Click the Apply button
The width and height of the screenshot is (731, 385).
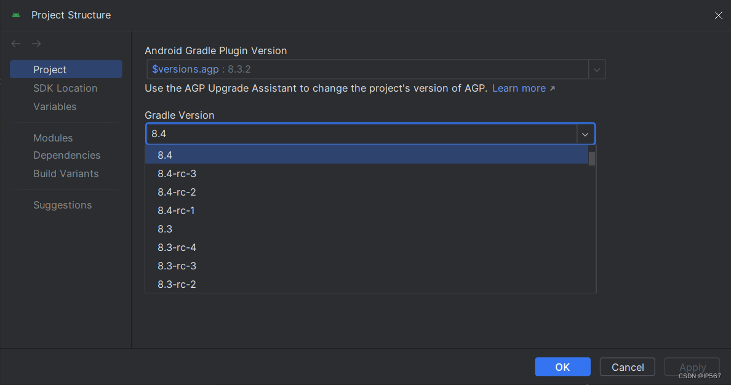click(x=692, y=367)
